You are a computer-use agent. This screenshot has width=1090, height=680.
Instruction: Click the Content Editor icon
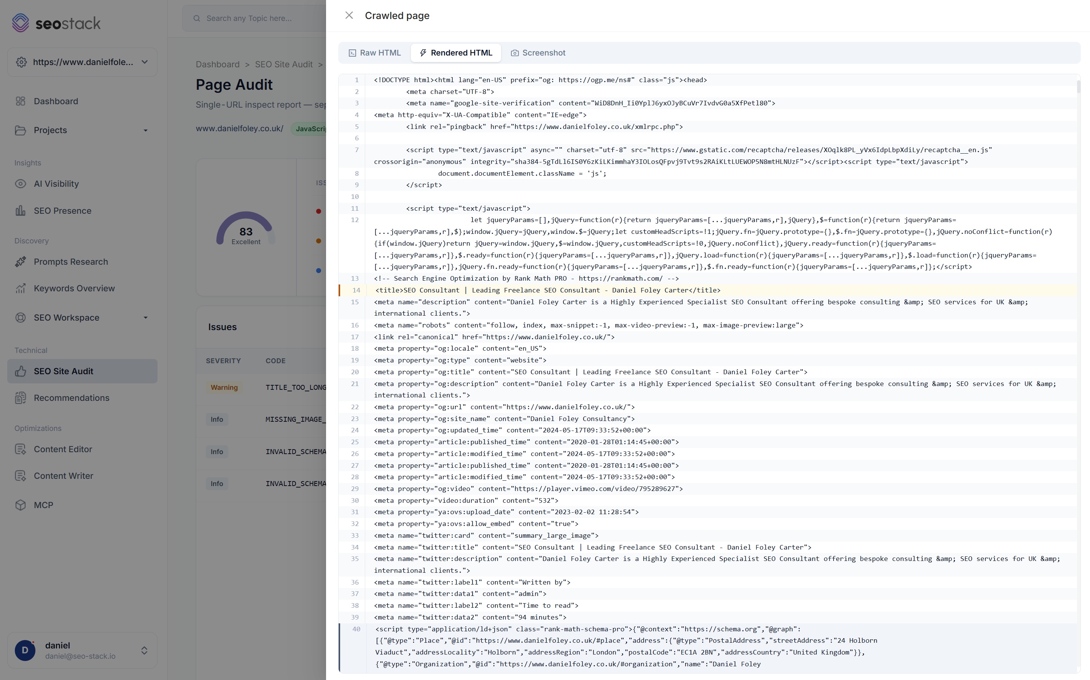(20, 449)
